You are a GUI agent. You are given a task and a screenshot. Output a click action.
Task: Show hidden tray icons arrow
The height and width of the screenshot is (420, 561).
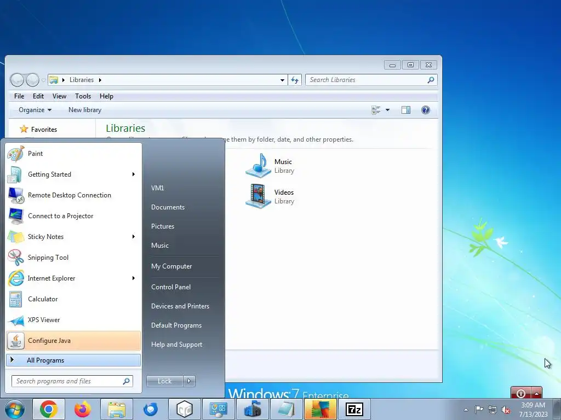(x=466, y=410)
